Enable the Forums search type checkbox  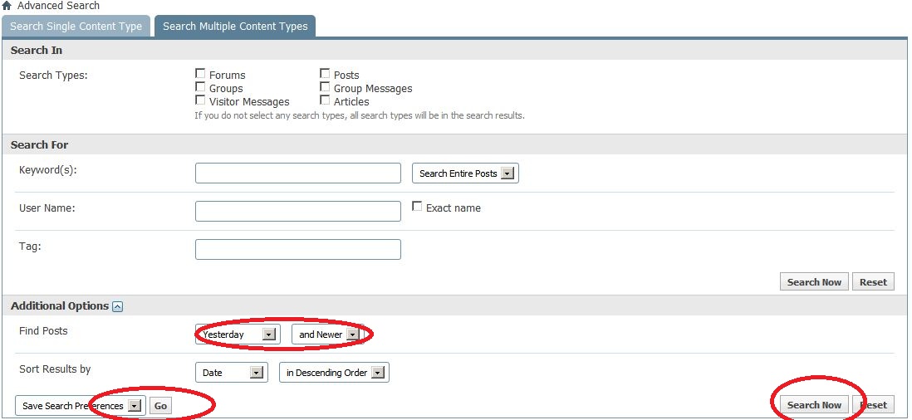(x=200, y=74)
